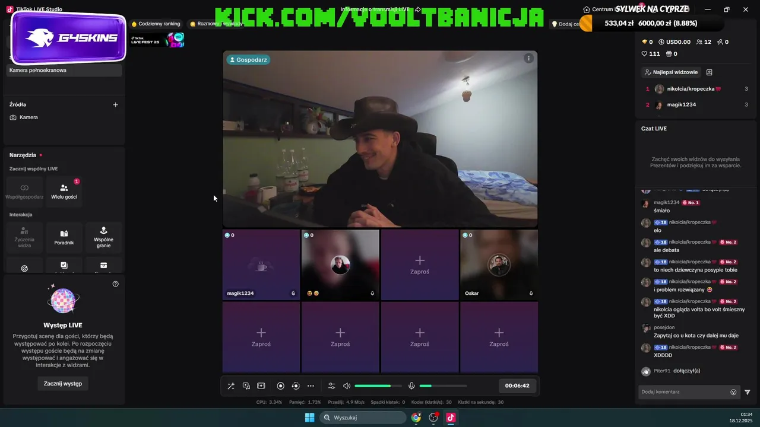Screen dimensions: 760x427
Task: Click the target goal icon in tools grid
Action: [x=24, y=267]
